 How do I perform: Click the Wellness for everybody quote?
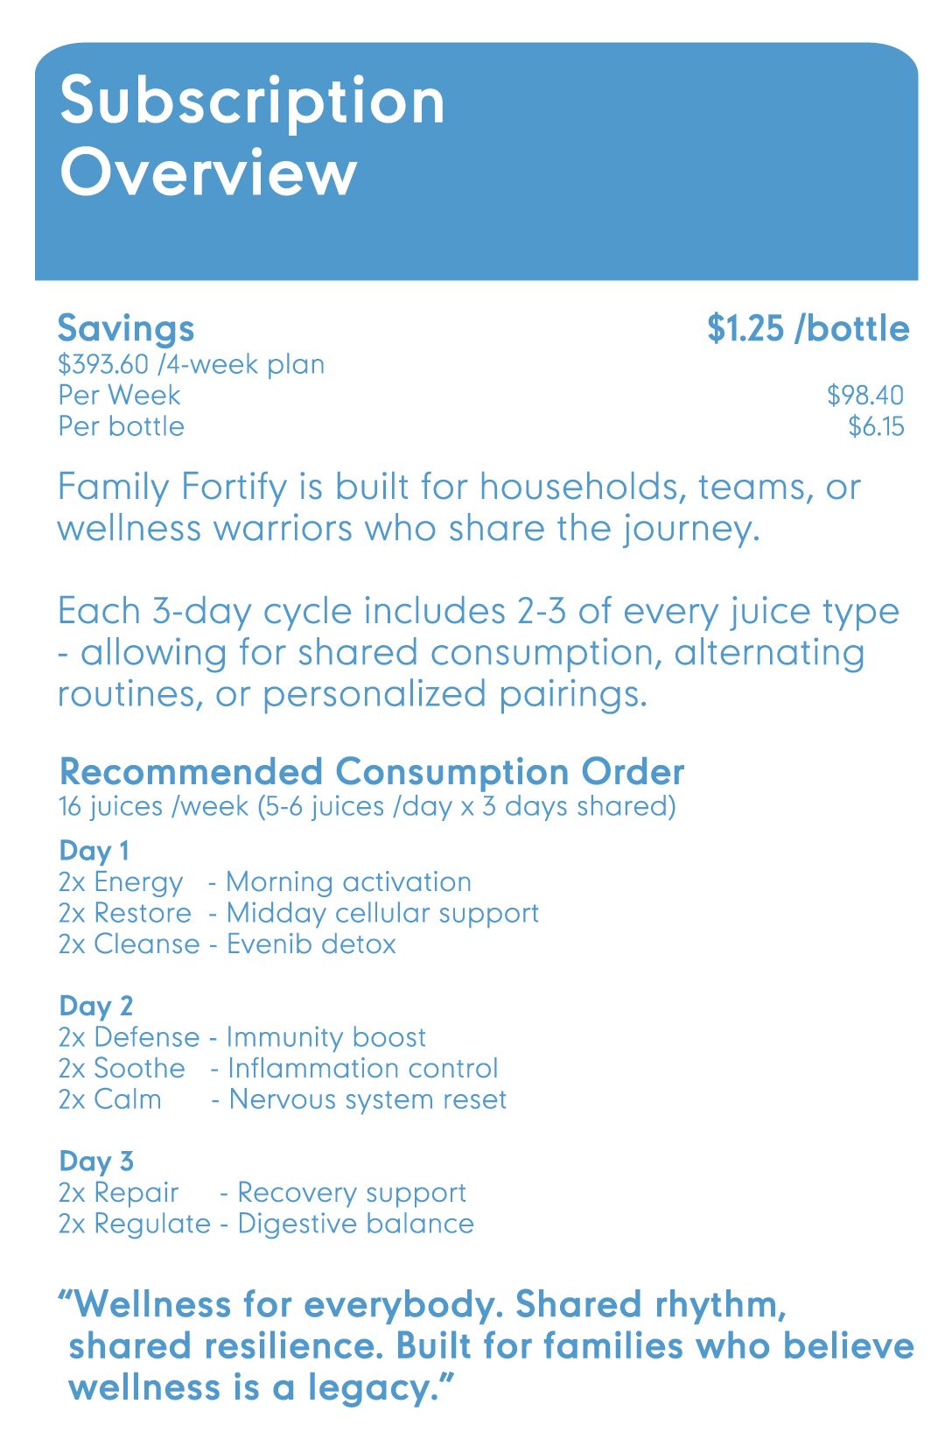[486, 1346]
